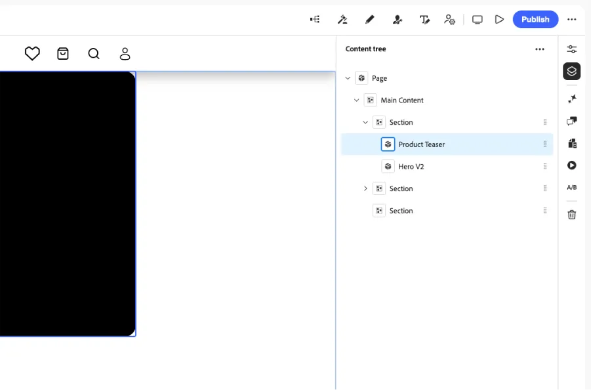Select Hero V2 in content tree
Viewport: 591px width, 390px height.
click(x=447, y=166)
